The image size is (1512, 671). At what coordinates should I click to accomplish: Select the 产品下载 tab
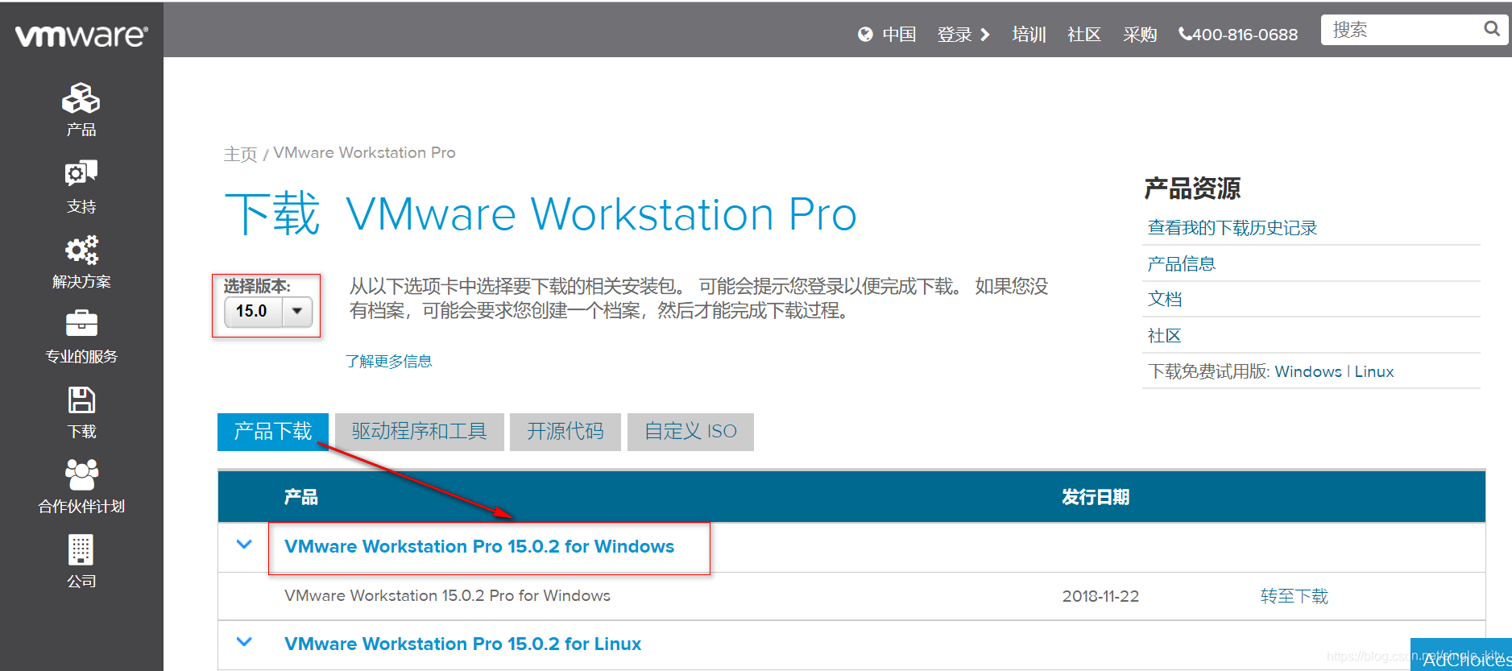coord(273,432)
